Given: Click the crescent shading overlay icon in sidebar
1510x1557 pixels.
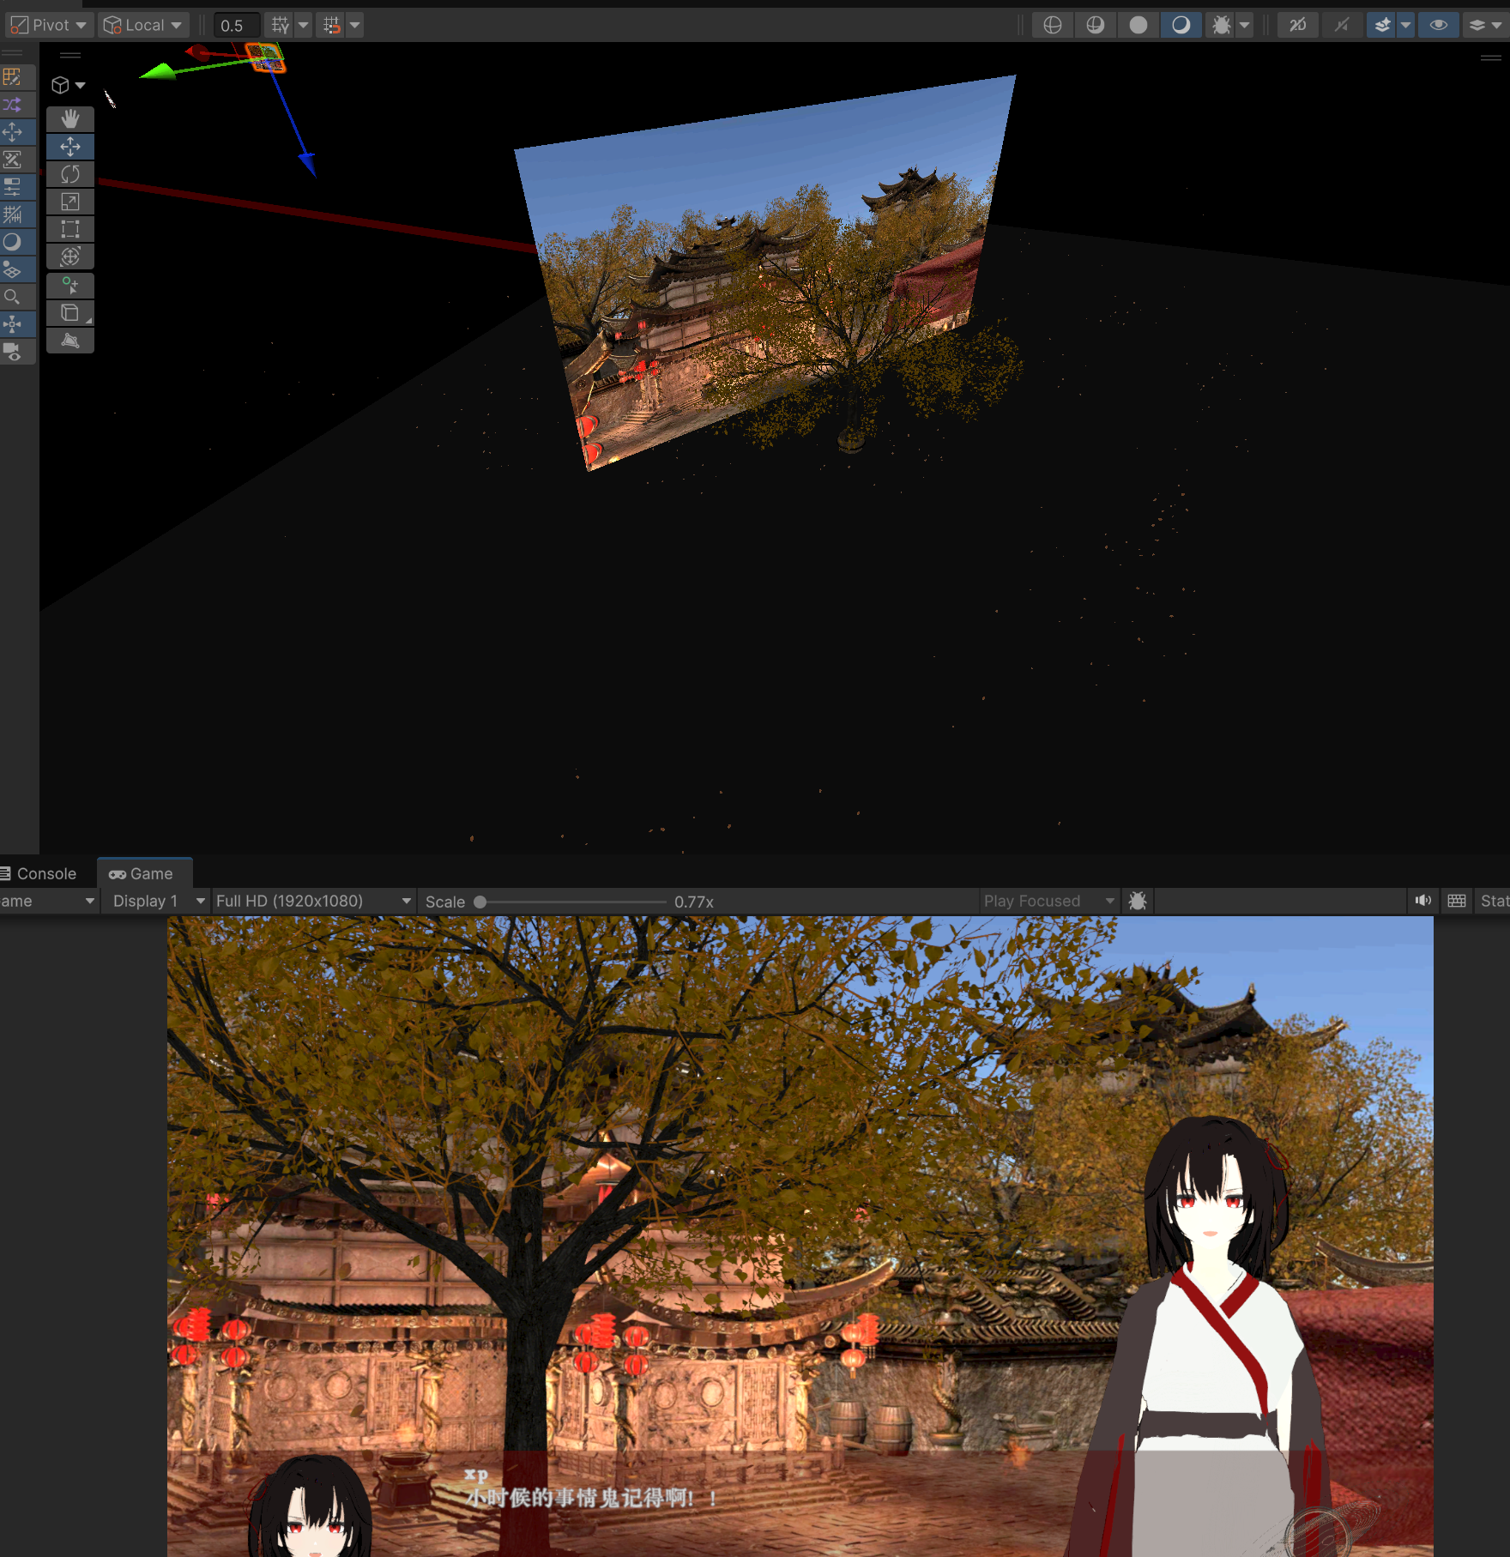Looking at the screenshot, I should pos(13,242).
